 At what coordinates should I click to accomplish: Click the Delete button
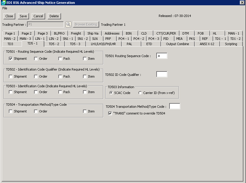tap(54, 16)
